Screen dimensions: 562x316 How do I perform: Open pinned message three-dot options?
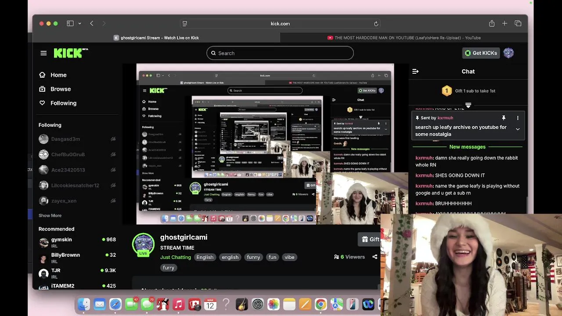(x=518, y=118)
